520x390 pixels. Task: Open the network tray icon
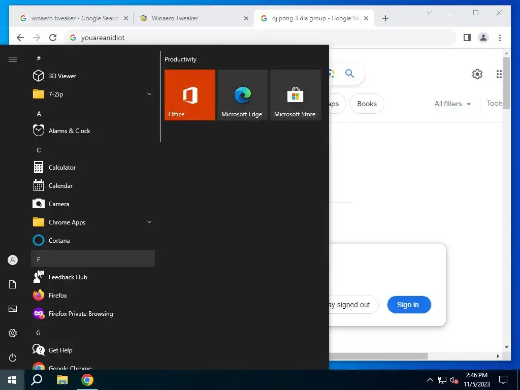[x=442, y=380]
